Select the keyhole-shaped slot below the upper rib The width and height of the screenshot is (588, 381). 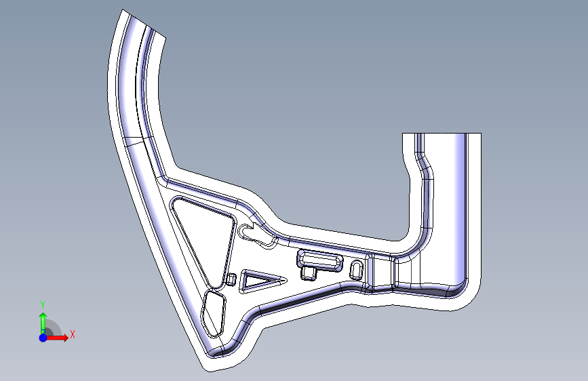pyautogui.click(x=258, y=237)
